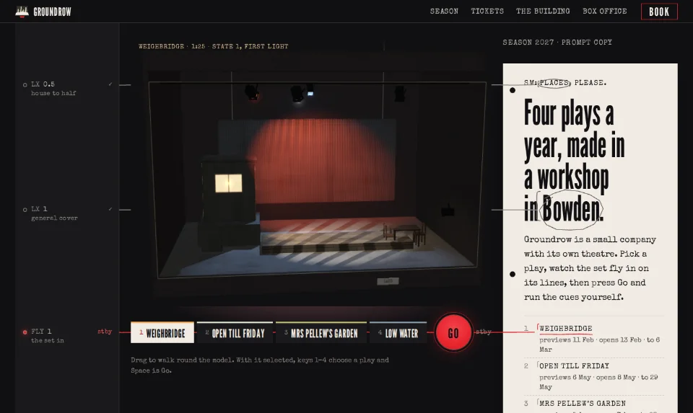
Task: Click the Book button
Action: (x=659, y=12)
